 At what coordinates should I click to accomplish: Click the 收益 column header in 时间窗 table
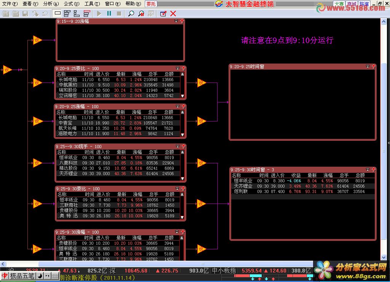pos(296,175)
